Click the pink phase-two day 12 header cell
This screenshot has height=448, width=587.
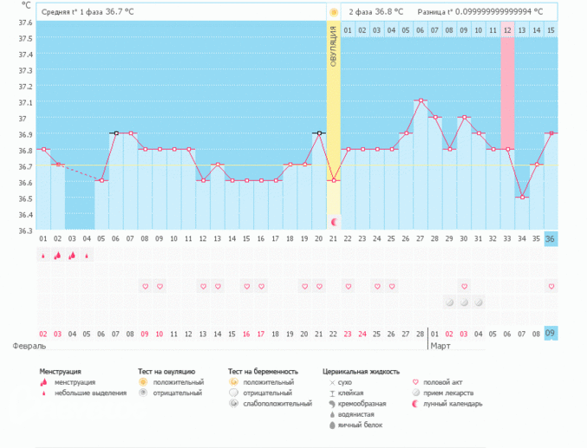pyautogui.click(x=507, y=30)
